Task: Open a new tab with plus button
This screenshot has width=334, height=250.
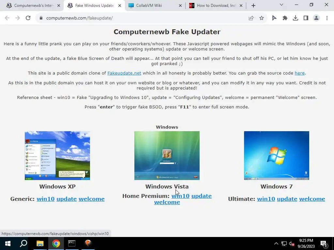Action: 253,6
